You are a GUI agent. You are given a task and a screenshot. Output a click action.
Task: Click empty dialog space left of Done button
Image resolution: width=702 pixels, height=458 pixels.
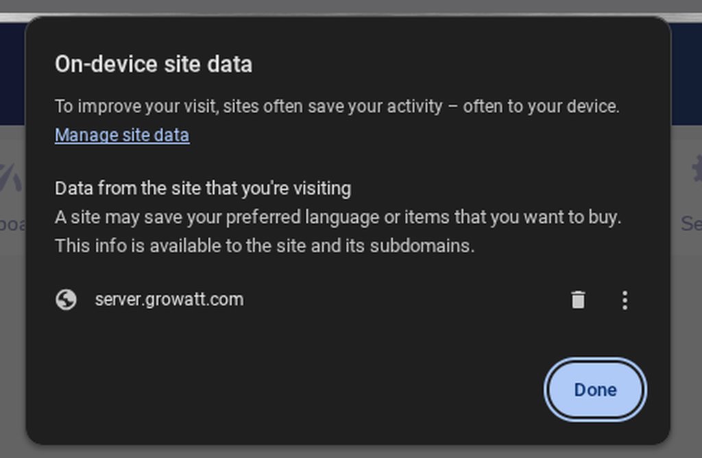click(x=343, y=389)
